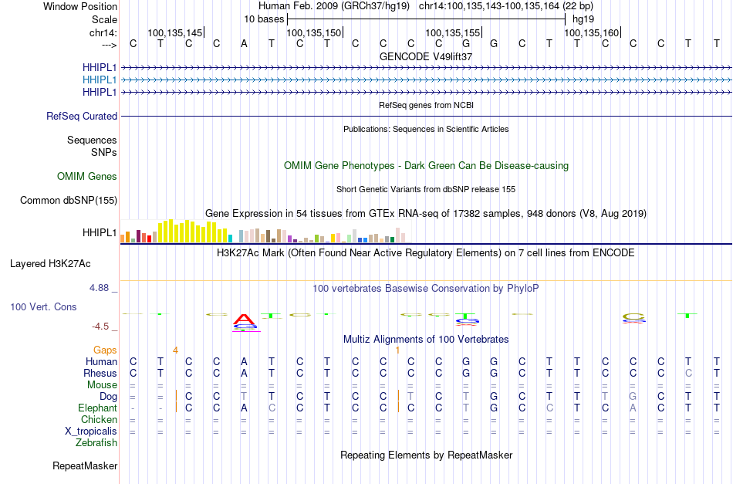Viewport: 733px width, 484px height.
Task: Click the 'Gene Expression in 54 tissues' title
Action: [426, 214]
